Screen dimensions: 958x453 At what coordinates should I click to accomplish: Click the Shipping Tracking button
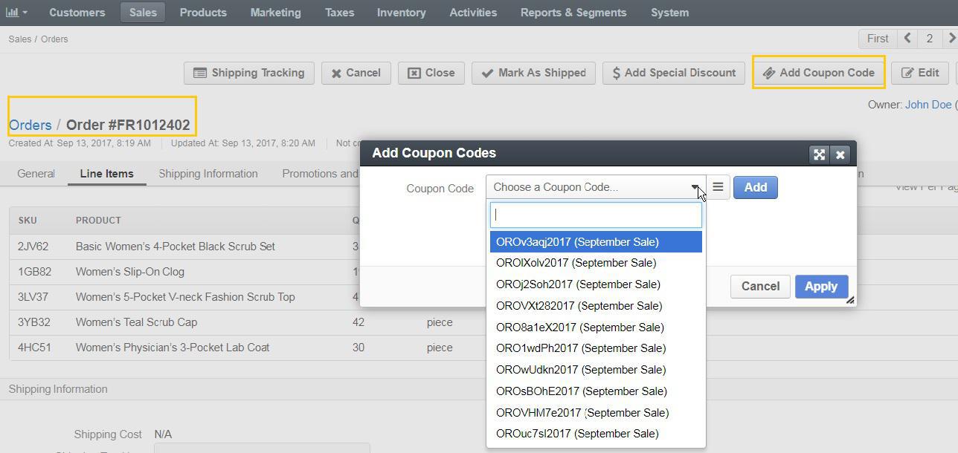coord(249,73)
